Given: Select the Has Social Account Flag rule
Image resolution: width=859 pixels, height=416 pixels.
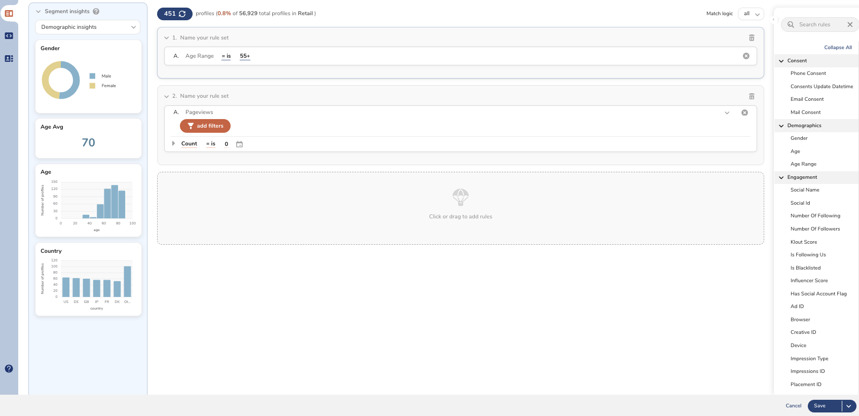Looking at the screenshot, I should (818, 294).
